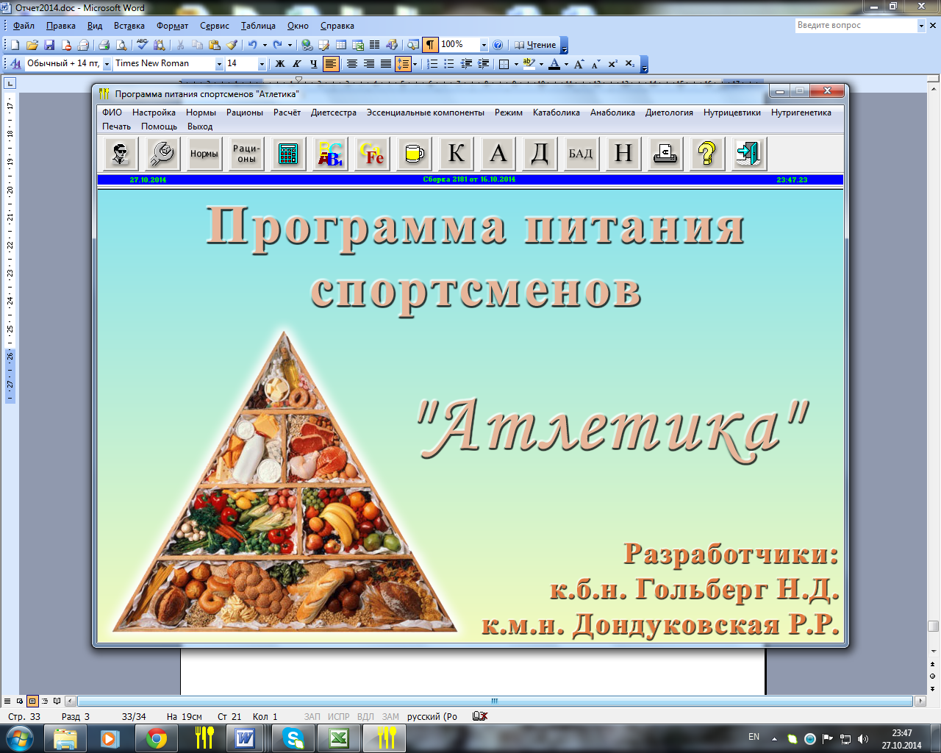The image size is (941, 753).
Task: Open the Times New Roman font dropdown
Action: pos(219,64)
